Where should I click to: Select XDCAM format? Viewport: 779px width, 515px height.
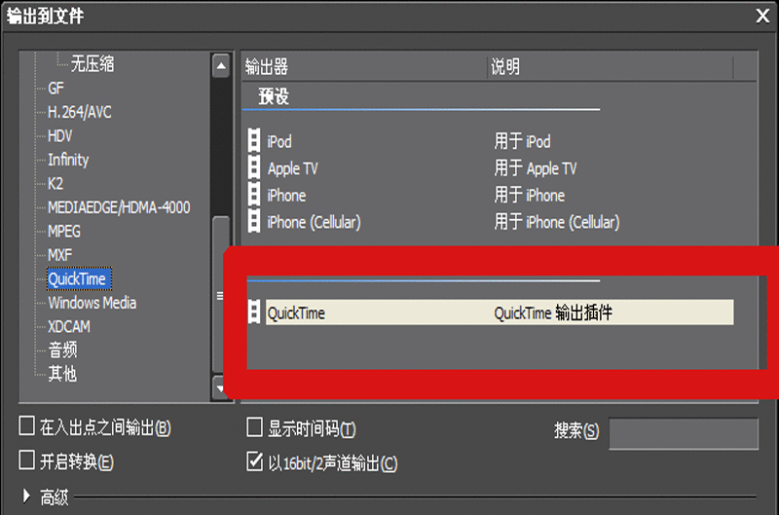(69, 326)
